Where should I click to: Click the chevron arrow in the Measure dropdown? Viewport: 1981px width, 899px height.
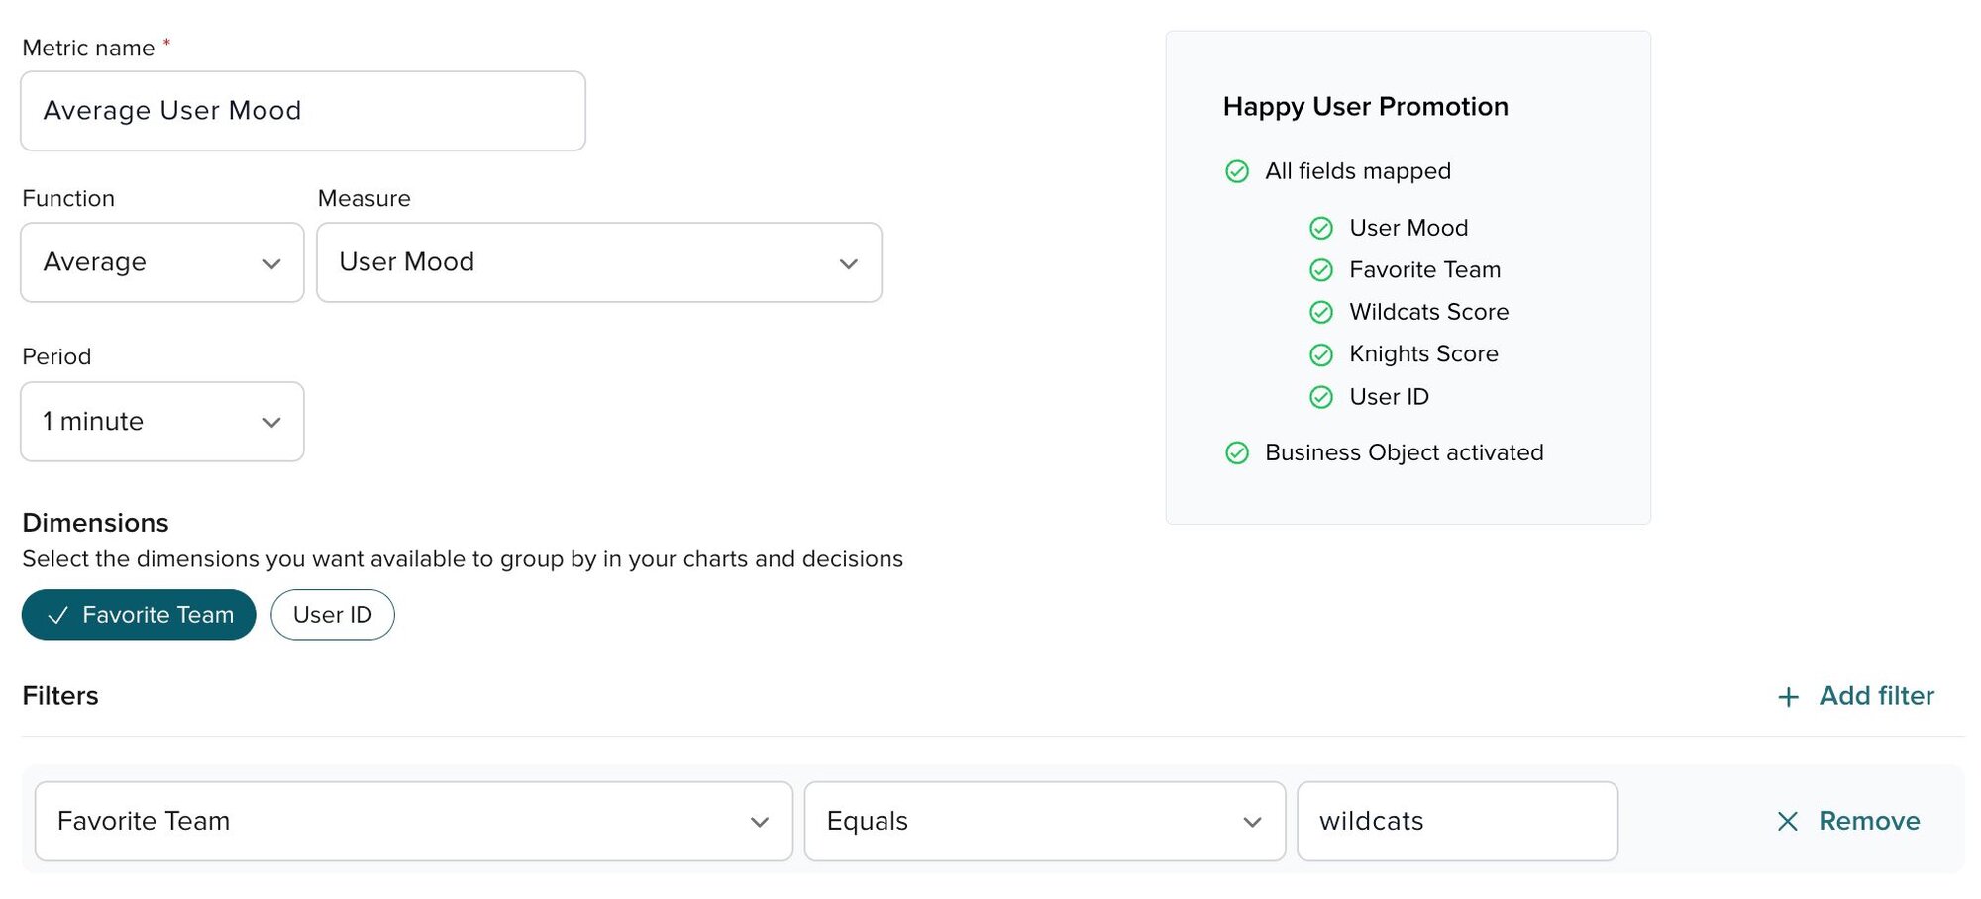tap(849, 264)
